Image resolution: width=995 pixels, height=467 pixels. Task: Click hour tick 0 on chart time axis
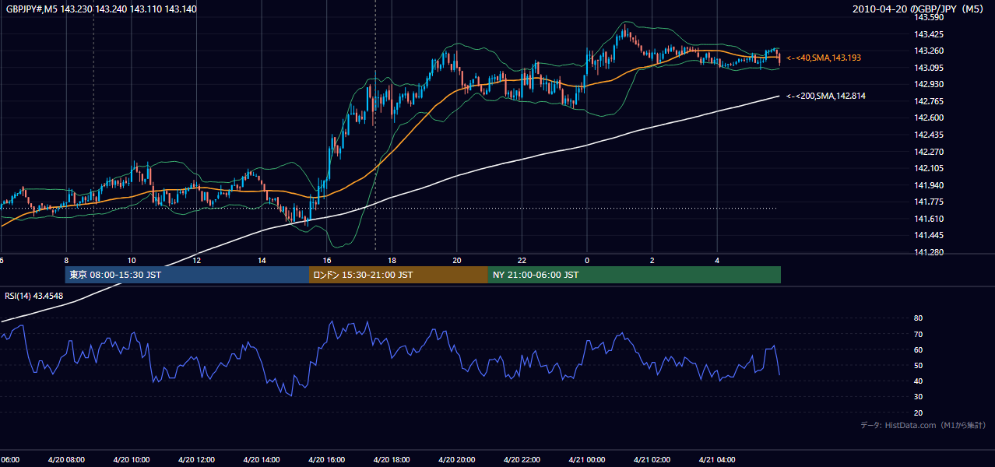click(587, 260)
